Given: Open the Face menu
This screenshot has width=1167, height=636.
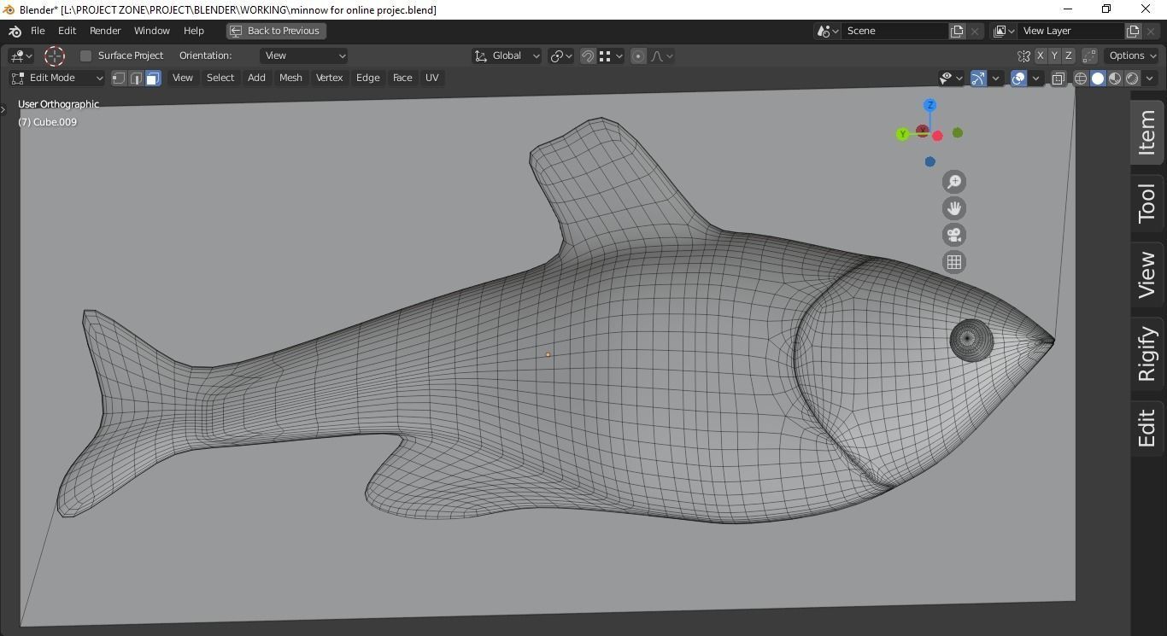Looking at the screenshot, I should [402, 78].
